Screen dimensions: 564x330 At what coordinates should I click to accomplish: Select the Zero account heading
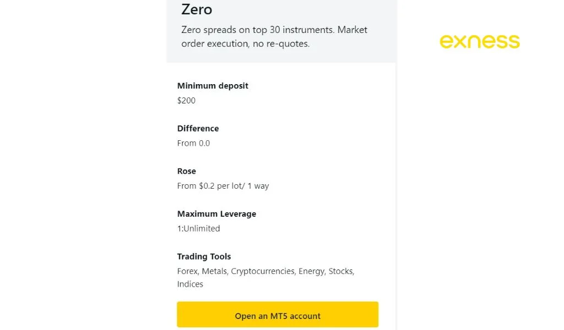[197, 9]
